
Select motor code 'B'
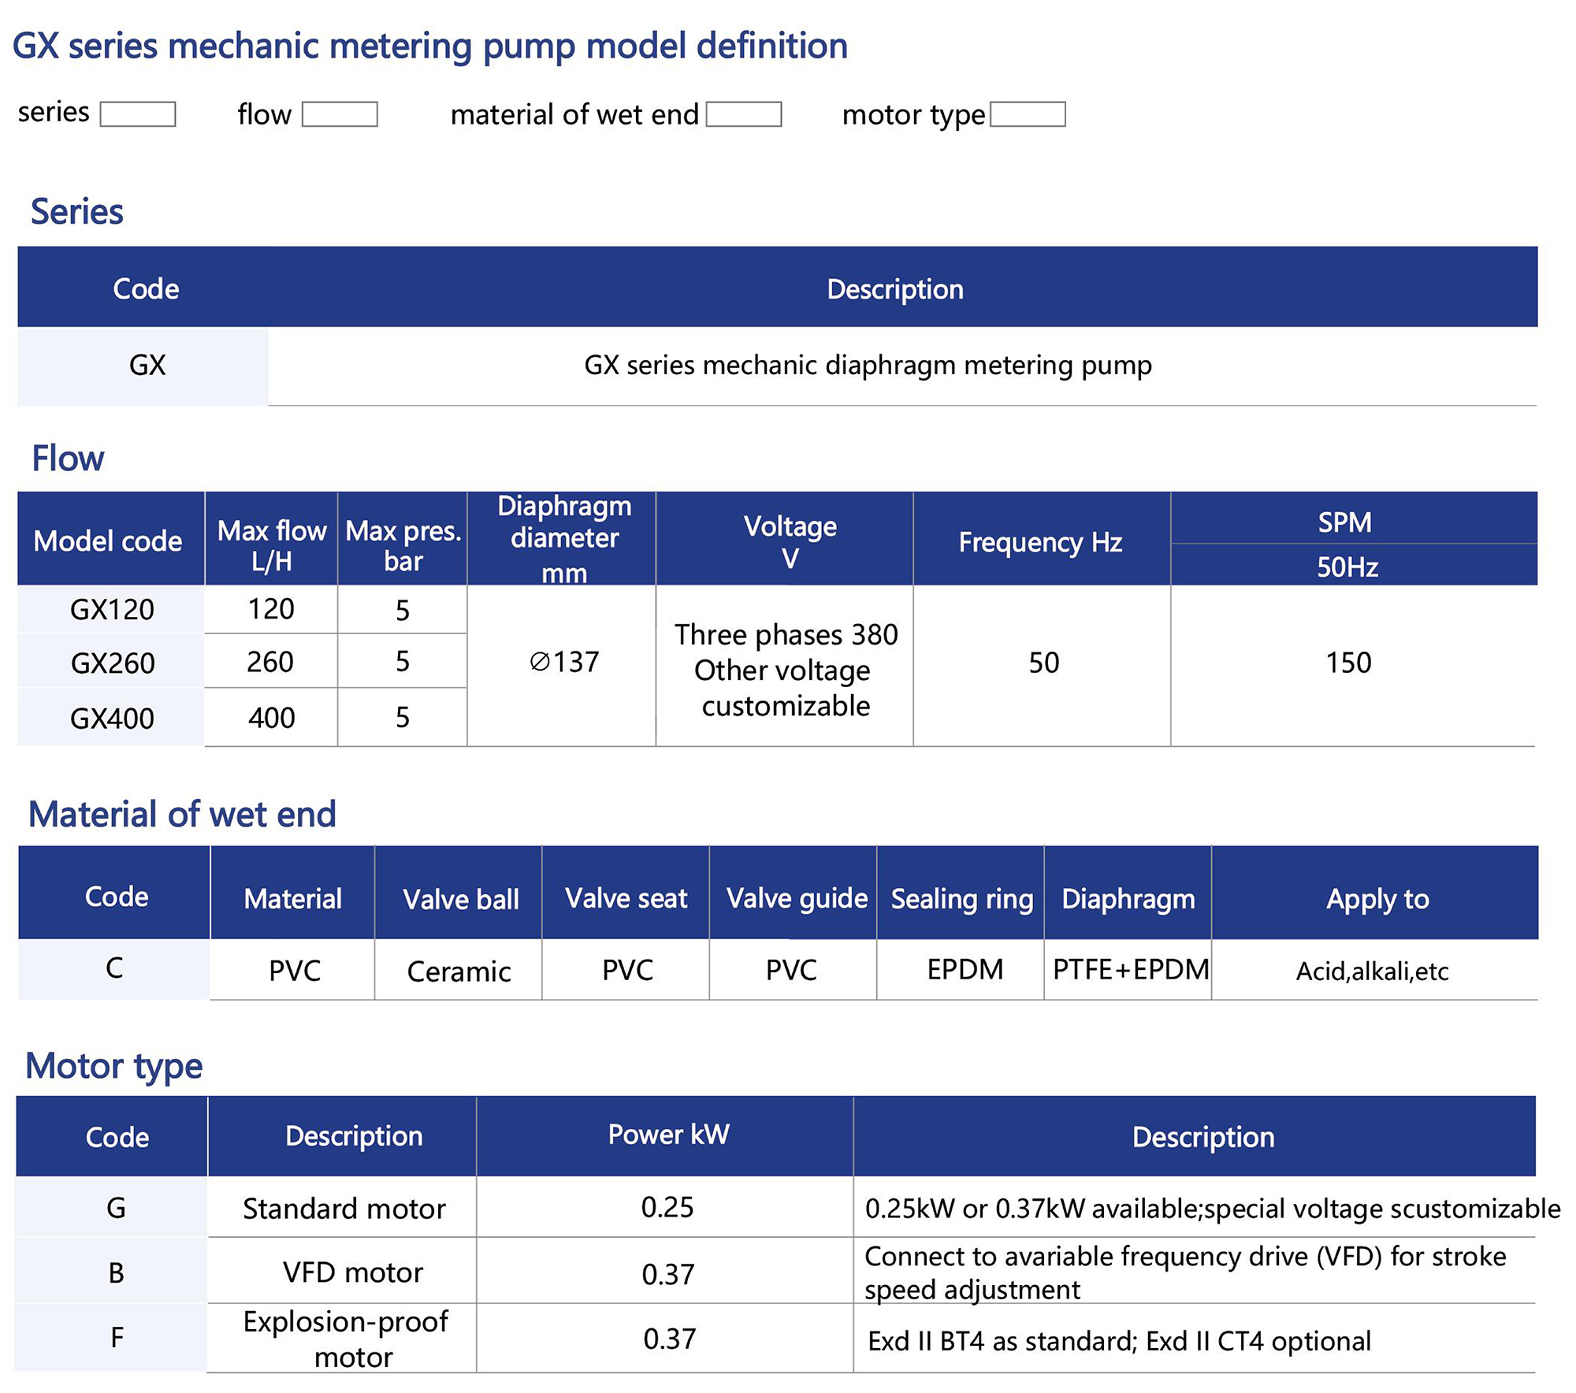tap(116, 1273)
